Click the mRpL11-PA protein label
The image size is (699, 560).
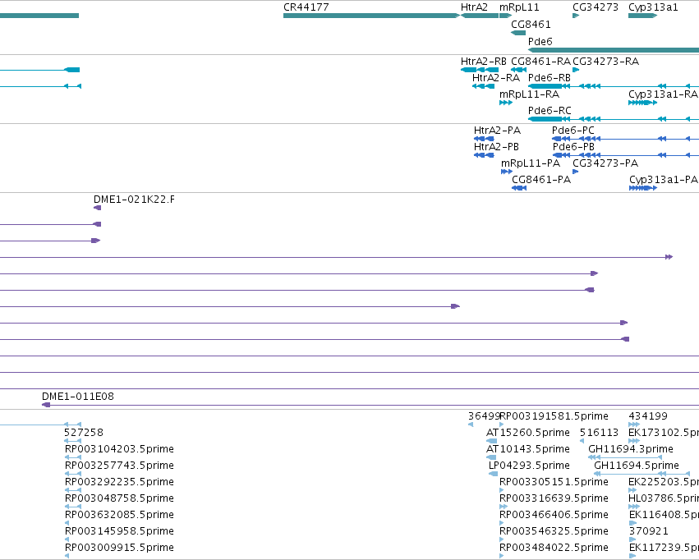(x=531, y=163)
